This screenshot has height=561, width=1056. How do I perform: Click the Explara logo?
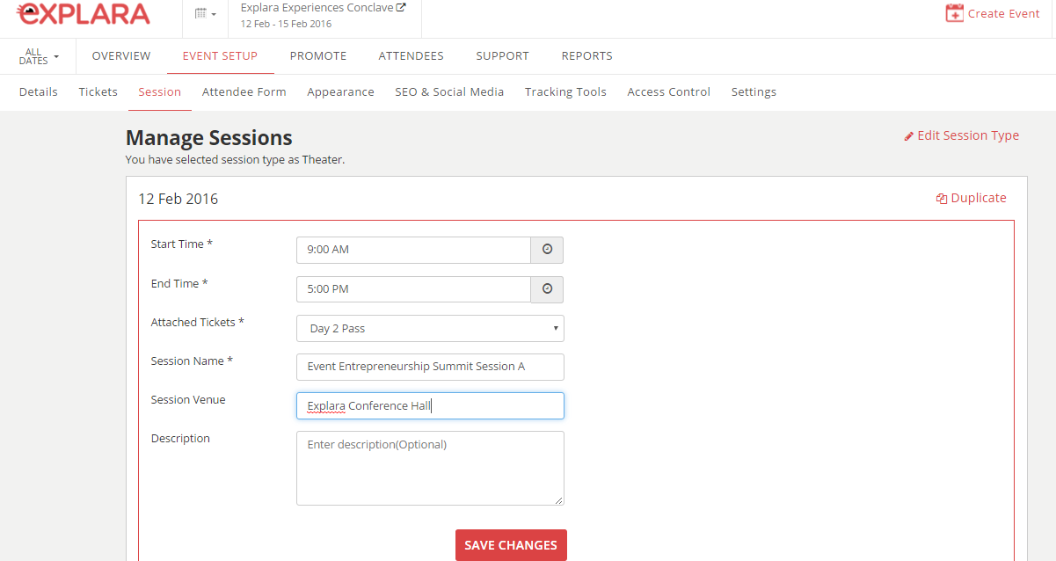point(84,14)
